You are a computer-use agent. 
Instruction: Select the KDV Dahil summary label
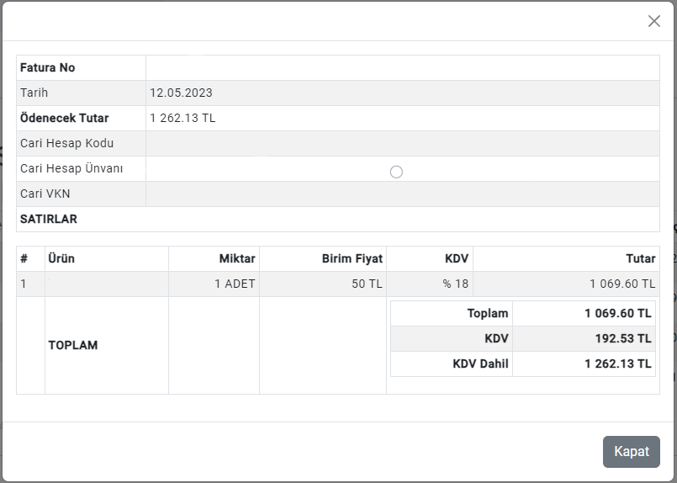coord(480,364)
